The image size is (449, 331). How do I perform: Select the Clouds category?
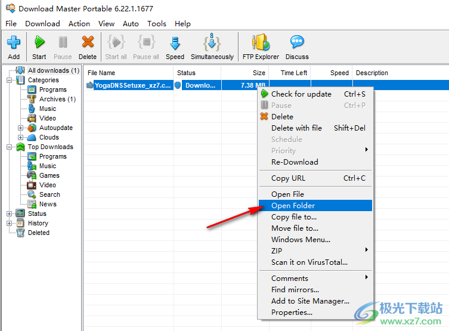(x=49, y=137)
